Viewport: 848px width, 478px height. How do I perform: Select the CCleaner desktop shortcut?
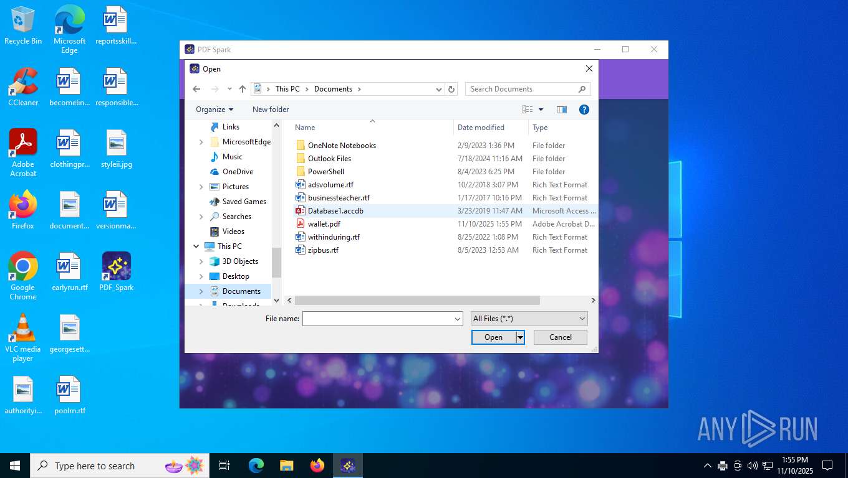tap(23, 87)
